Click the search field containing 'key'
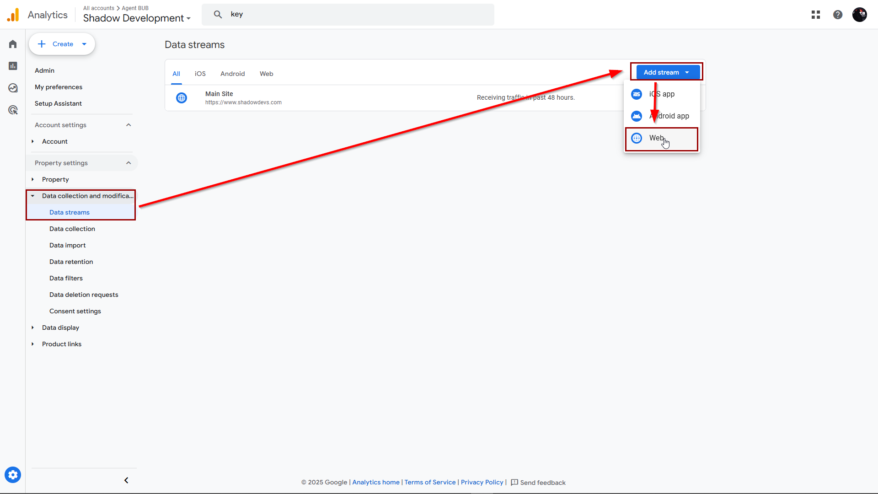 [348, 14]
